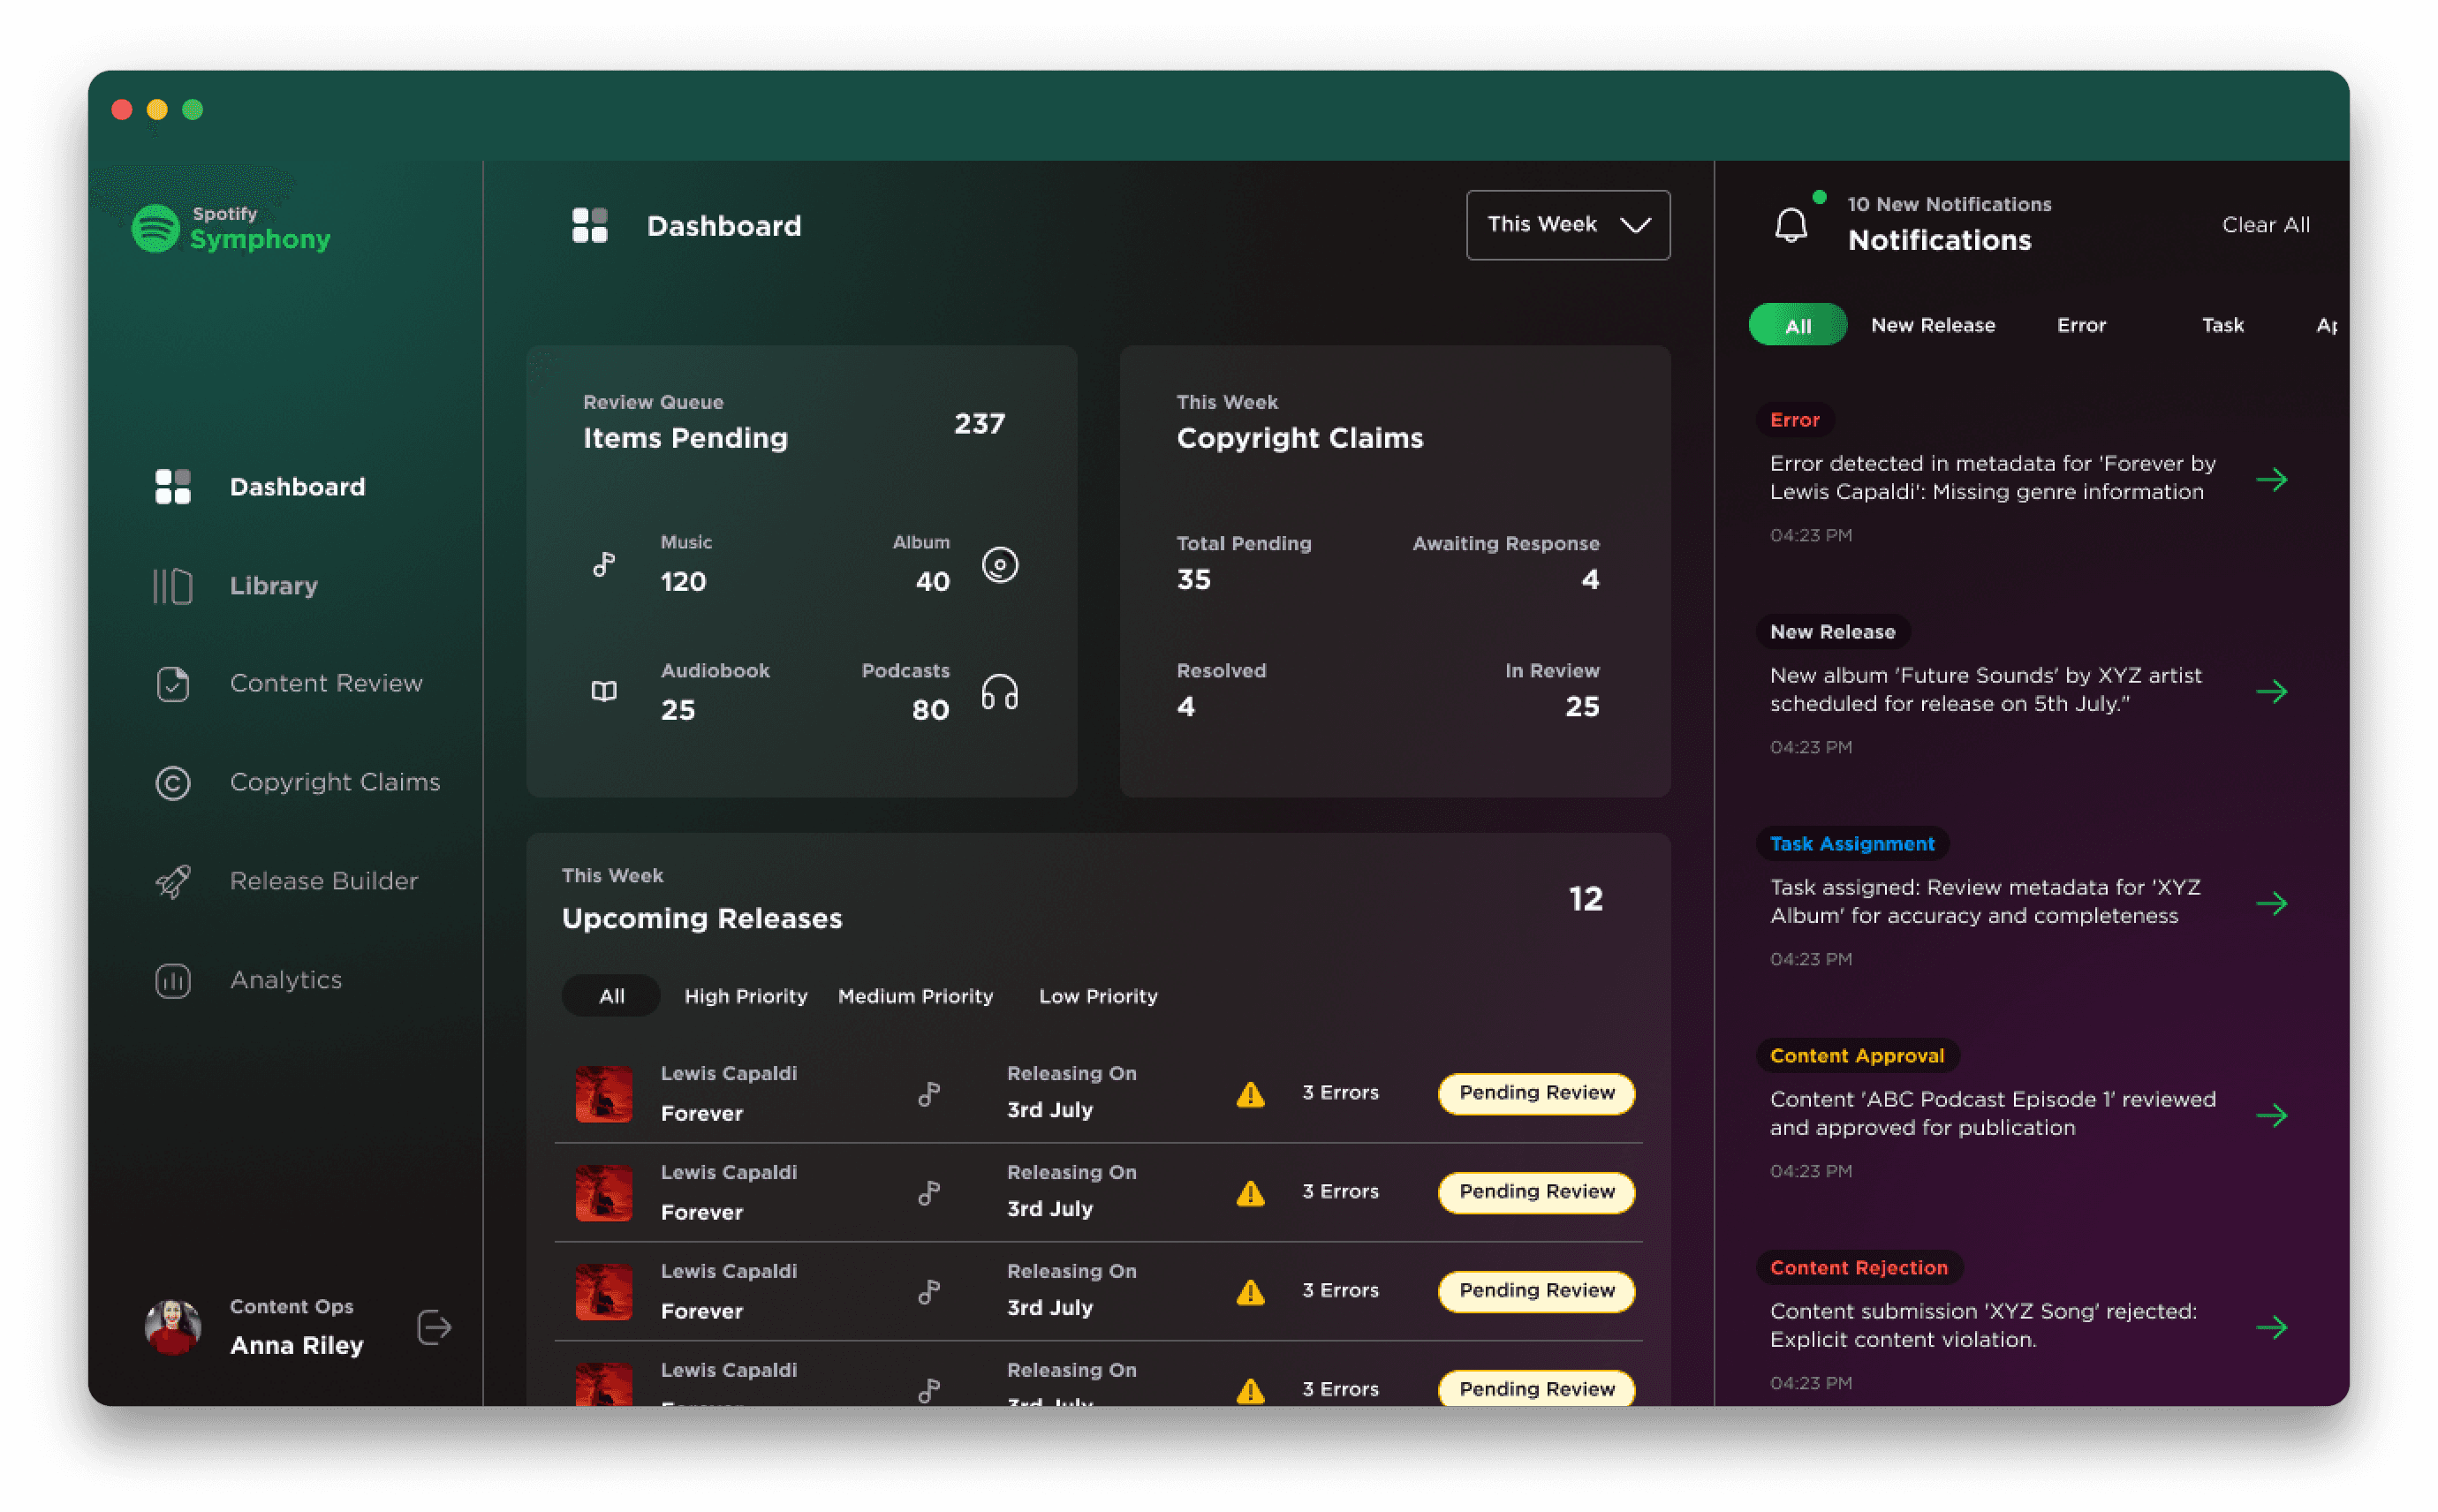Open Library from the sidebar icon

pyautogui.click(x=172, y=586)
